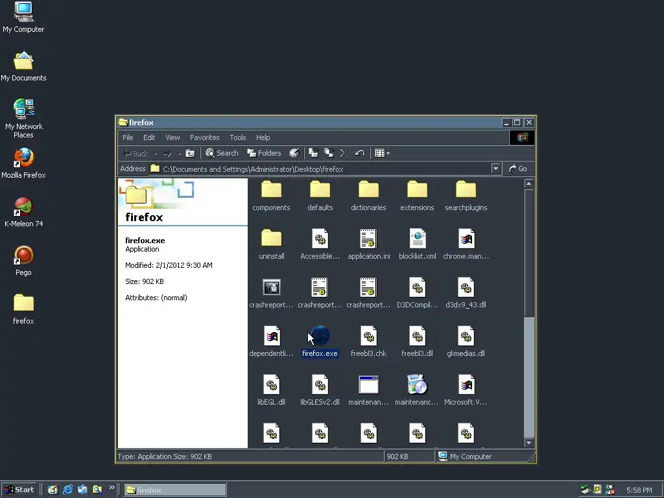Click the taskbar clock
This screenshot has width=664, height=498.
tap(639, 490)
